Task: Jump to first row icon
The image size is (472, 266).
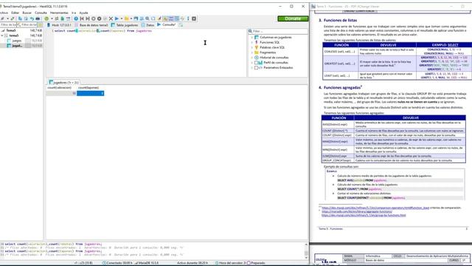Action: pyautogui.click(x=82, y=18)
